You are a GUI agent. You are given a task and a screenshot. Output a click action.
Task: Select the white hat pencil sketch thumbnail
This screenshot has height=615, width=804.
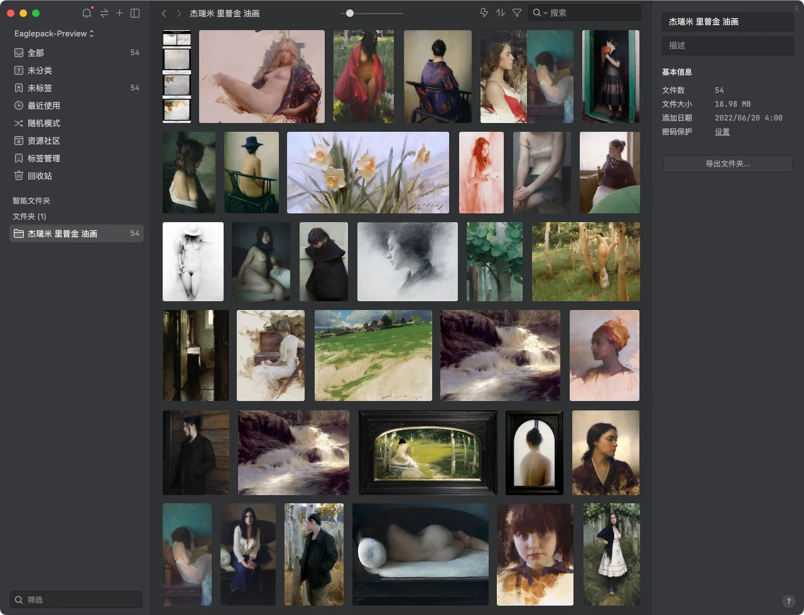click(193, 262)
